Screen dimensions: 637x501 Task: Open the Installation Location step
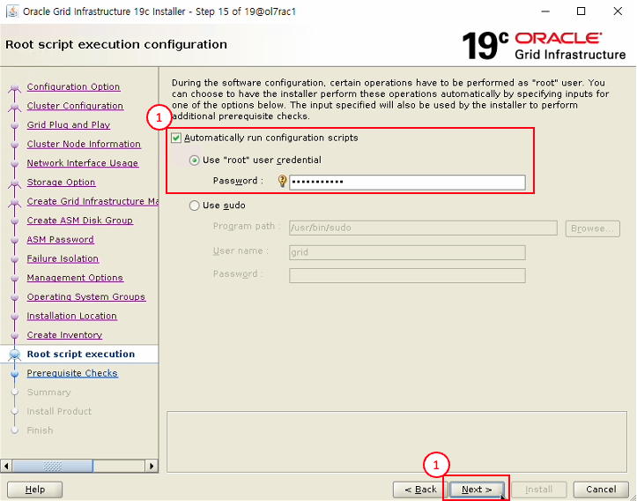click(72, 316)
